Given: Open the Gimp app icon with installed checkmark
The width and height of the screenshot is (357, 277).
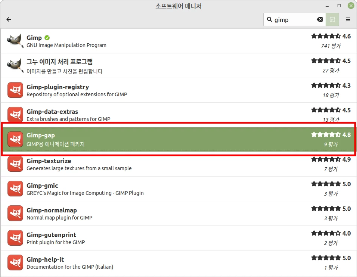Looking at the screenshot, I should coord(15,41).
